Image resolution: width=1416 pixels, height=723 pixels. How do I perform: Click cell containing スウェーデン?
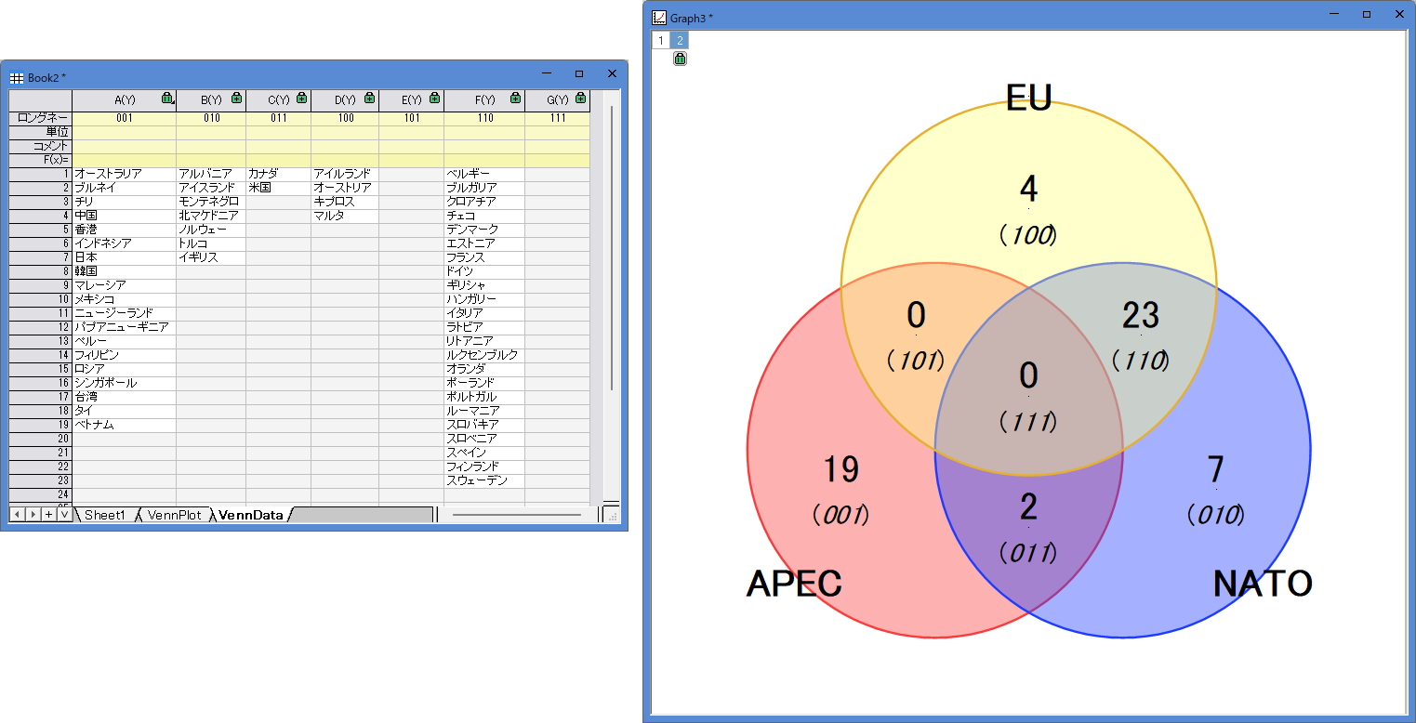pyautogui.click(x=484, y=480)
